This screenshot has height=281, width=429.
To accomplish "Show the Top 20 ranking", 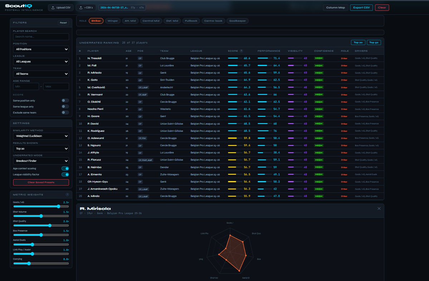I will pos(358,42).
